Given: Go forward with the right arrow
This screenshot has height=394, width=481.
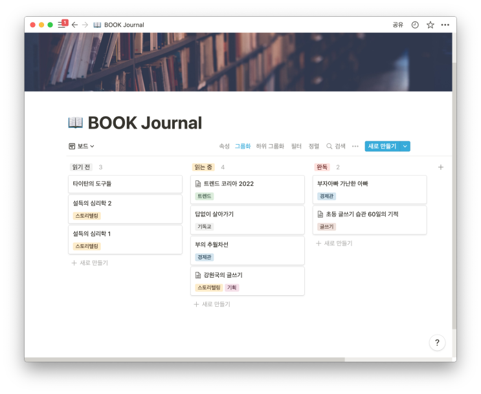Looking at the screenshot, I should [85, 25].
